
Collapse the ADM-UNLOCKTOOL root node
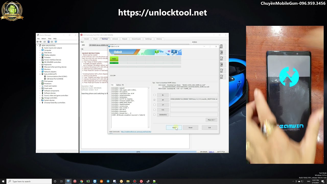coord(38,45)
